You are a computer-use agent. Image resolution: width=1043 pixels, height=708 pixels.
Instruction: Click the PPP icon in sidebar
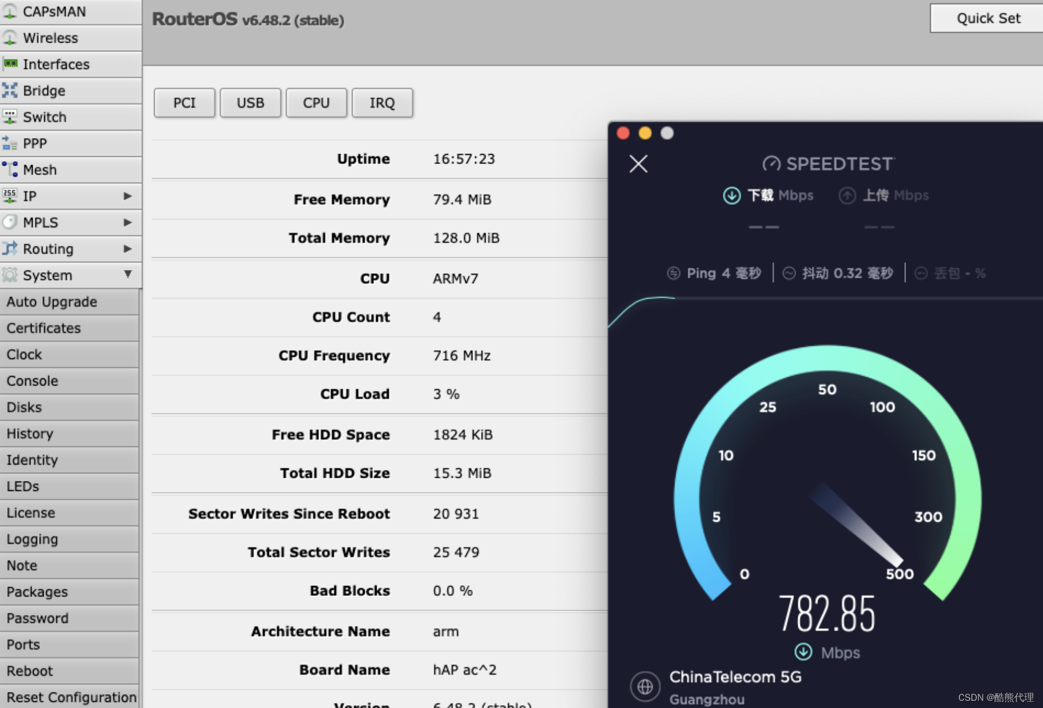(x=10, y=143)
